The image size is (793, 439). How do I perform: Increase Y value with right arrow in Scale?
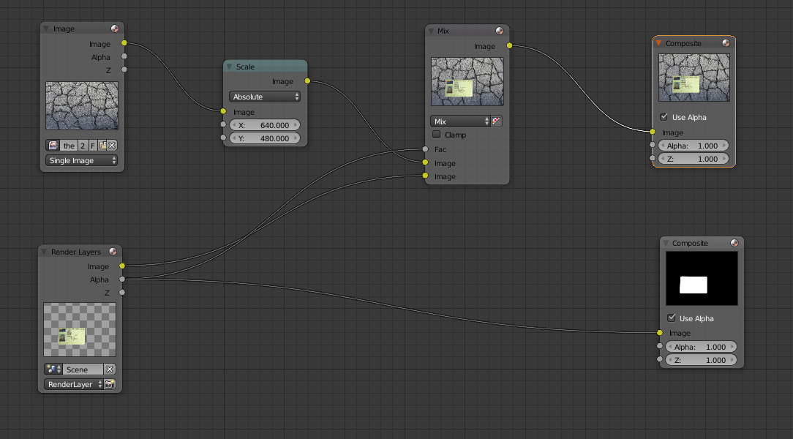pyautogui.click(x=296, y=138)
